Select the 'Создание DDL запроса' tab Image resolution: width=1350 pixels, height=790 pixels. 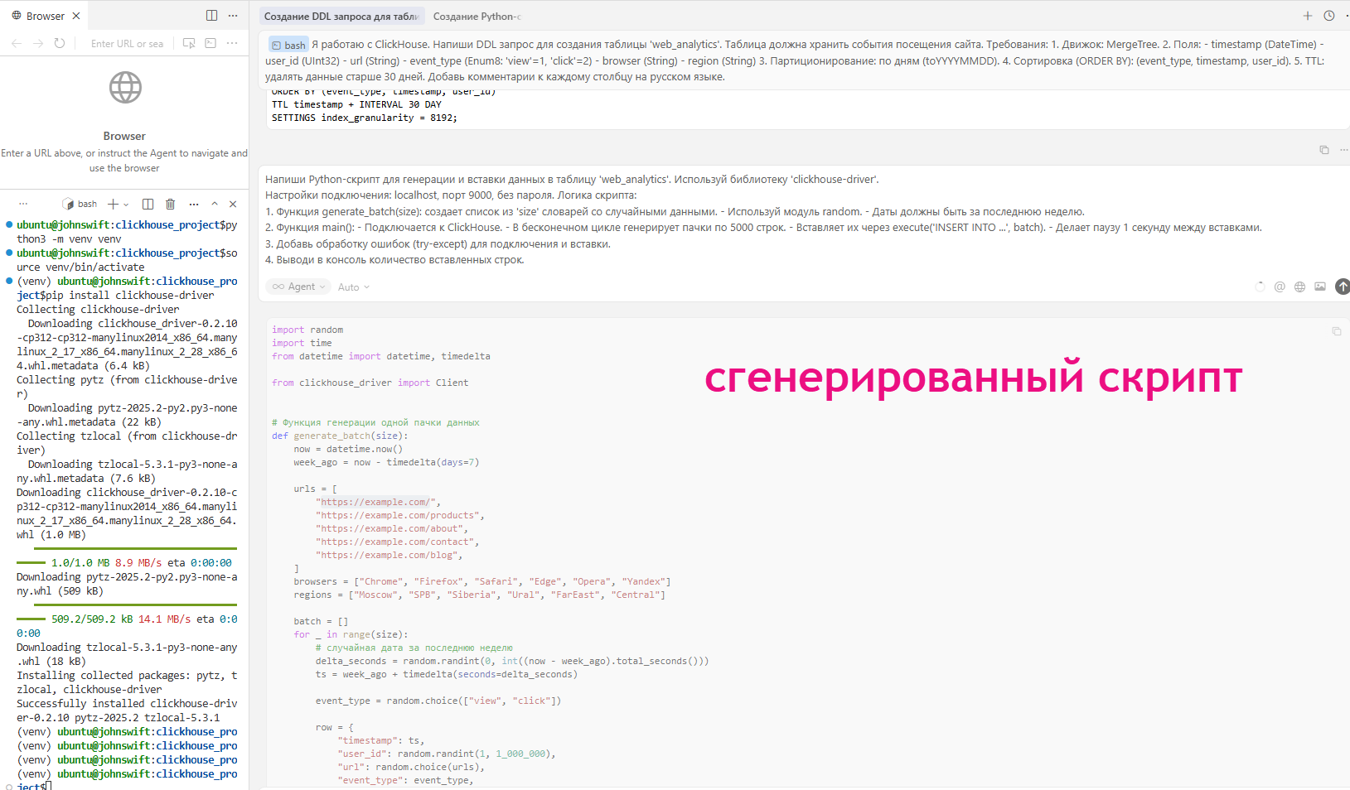(x=341, y=16)
